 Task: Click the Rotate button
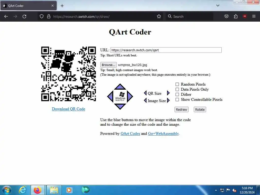(x=200, y=109)
